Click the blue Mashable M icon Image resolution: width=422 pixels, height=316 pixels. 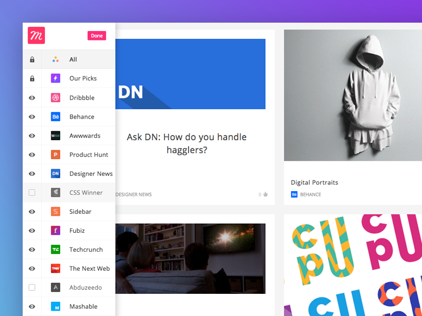click(55, 307)
